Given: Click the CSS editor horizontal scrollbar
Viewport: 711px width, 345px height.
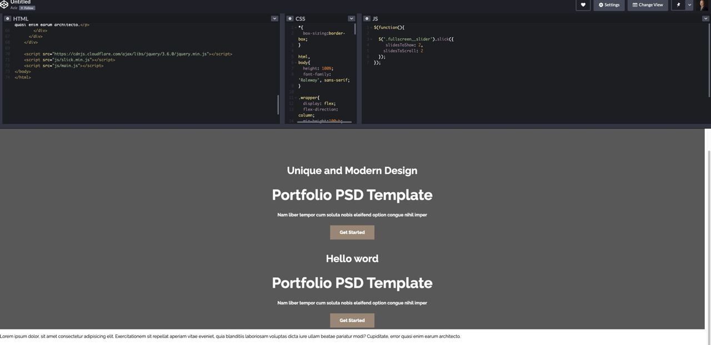Looking at the screenshot, I should 324,121.
